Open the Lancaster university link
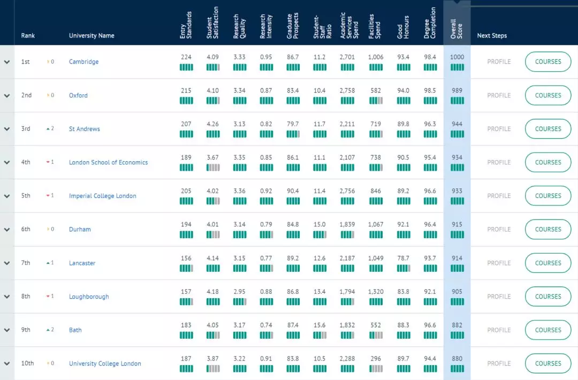 [x=82, y=263]
